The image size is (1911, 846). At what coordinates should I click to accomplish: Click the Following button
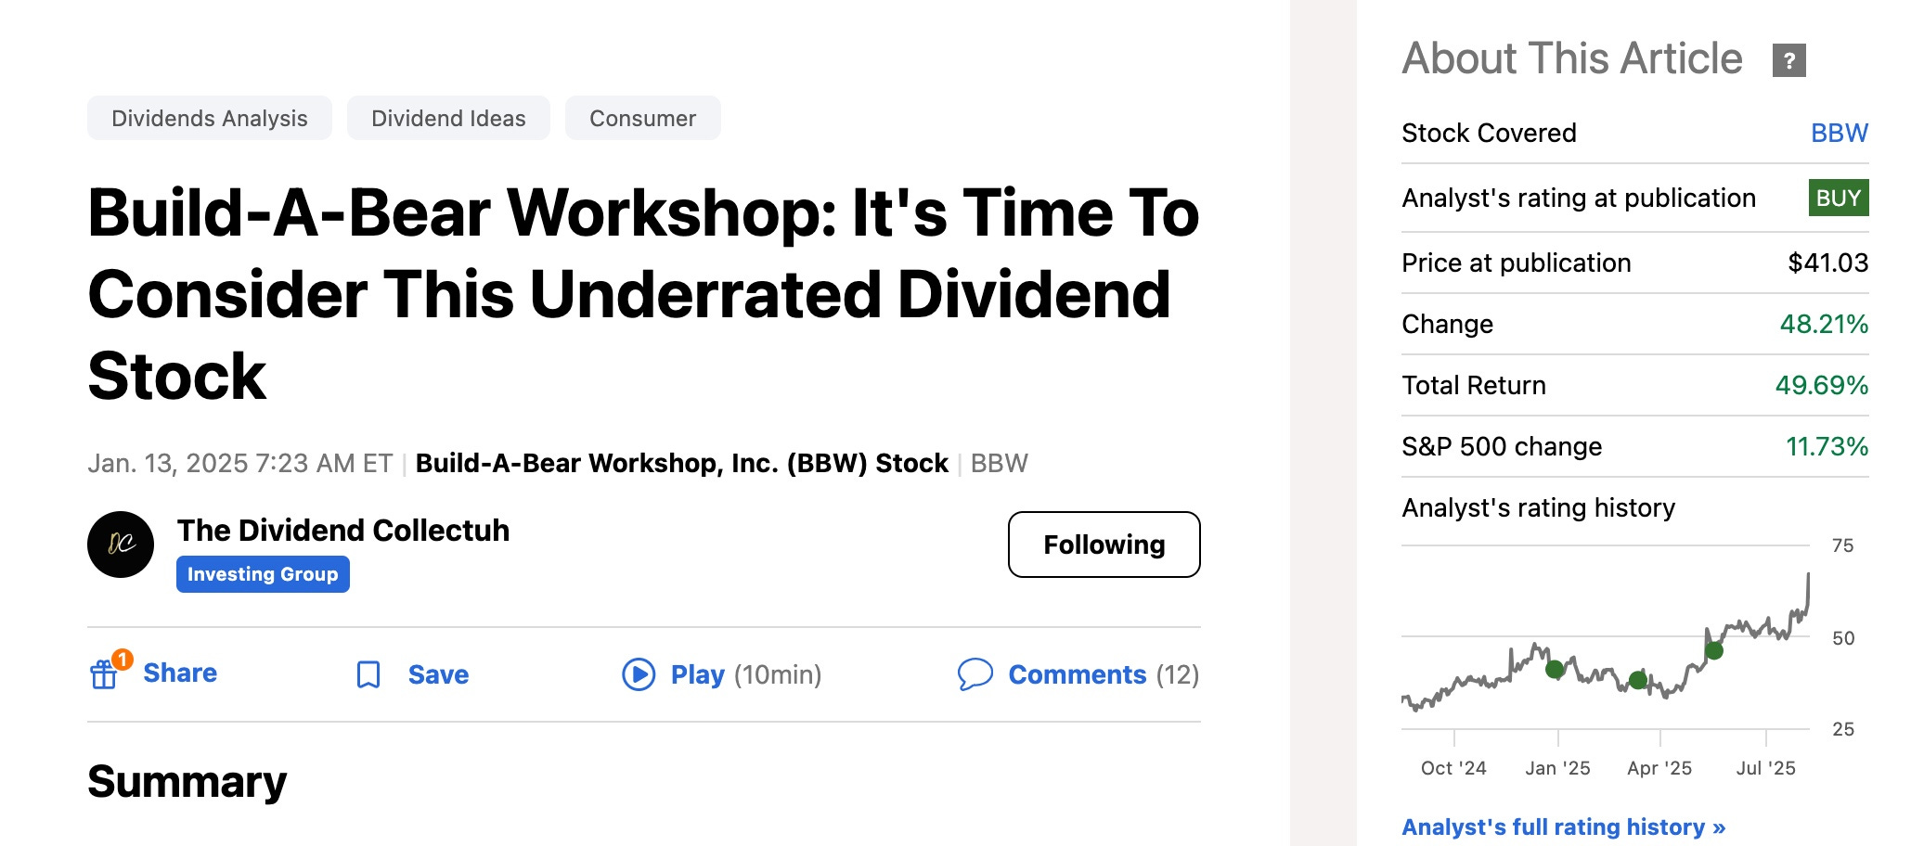click(1104, 545)
